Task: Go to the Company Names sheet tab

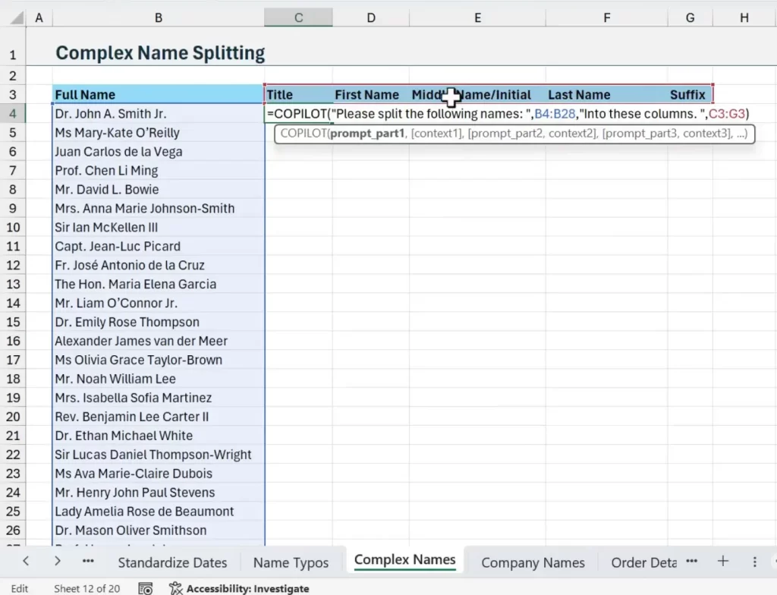Action: (533, 562)
